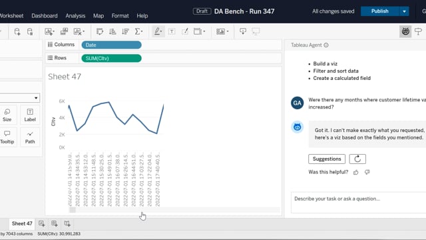Click the New Worksheet tab icon
The width and height of the screenshot is (426, 240).
pos(41,224)
